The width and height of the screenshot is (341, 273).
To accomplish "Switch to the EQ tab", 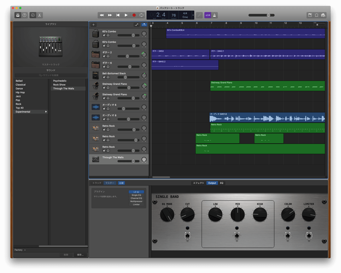I will tap(222, 183).
